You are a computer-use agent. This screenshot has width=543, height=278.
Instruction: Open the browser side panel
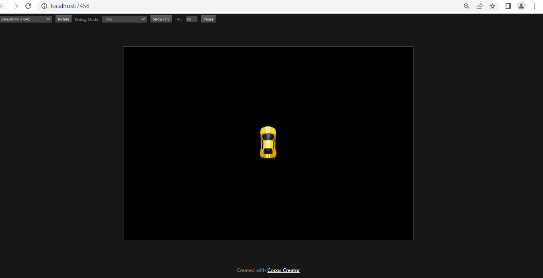click(x=508, y=6)
